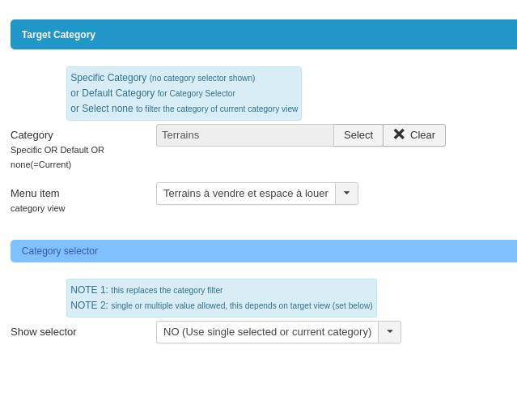Click the 'Show selector' field label
Image resolution: width=517 pixels, height=405 pixels.
[44, 332]
